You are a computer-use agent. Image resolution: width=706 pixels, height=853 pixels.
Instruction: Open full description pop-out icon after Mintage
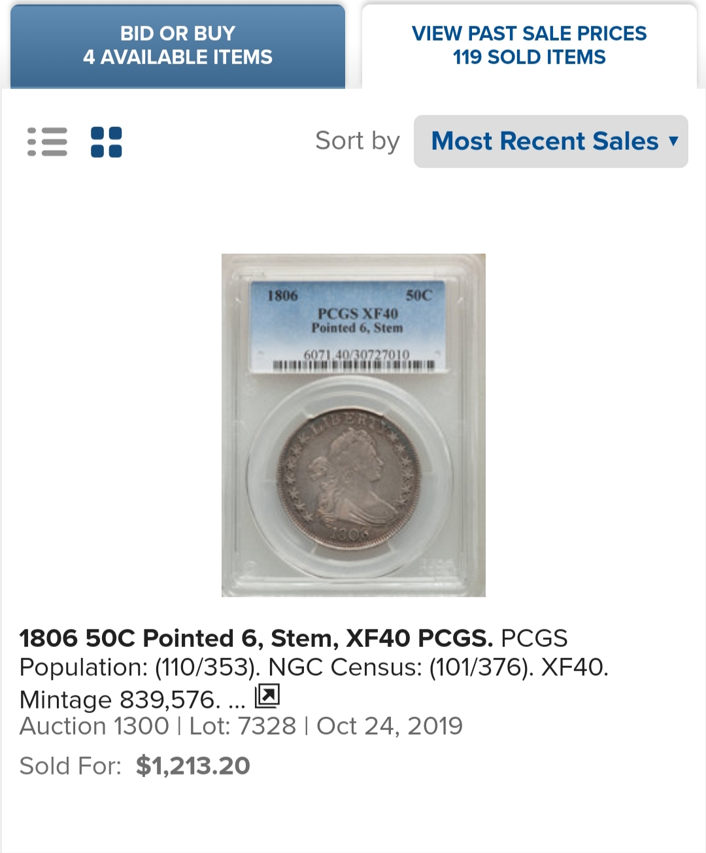click(267, 696)
